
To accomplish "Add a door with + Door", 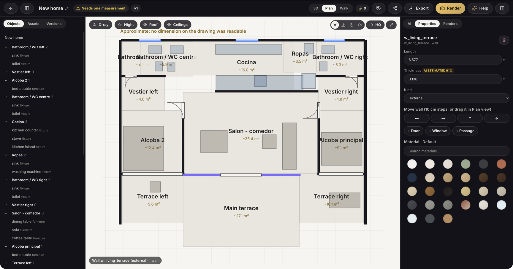I will coord(414,131).
